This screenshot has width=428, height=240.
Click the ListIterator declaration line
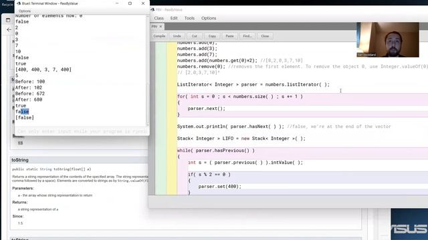pyautogui.click(x=253, y=85)
